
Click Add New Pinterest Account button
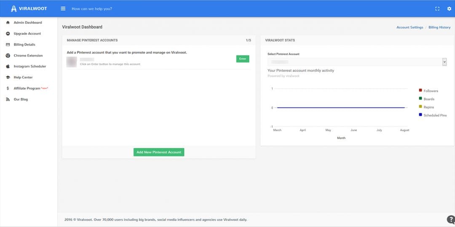click(x=159, y=152)
